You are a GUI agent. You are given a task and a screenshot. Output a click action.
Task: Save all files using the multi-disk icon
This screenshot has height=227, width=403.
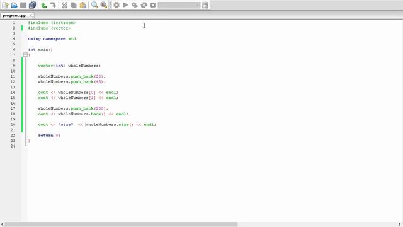pyautogui.click(x=32, y=5)
